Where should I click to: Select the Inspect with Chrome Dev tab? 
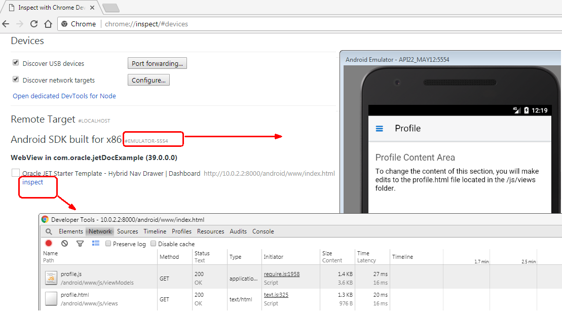pyautogui.click(x=51, y=8)
